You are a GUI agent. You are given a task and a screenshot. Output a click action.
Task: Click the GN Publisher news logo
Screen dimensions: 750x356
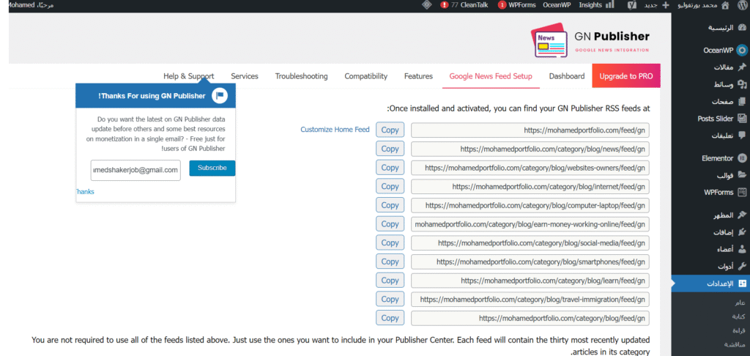[x=549, y=41]
